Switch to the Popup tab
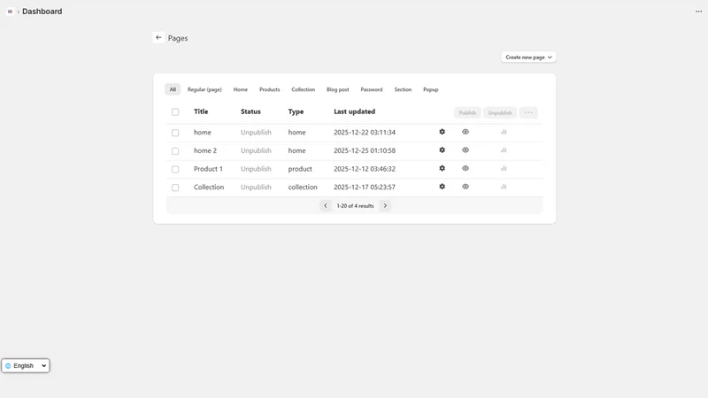 click(x=431, y=89)
